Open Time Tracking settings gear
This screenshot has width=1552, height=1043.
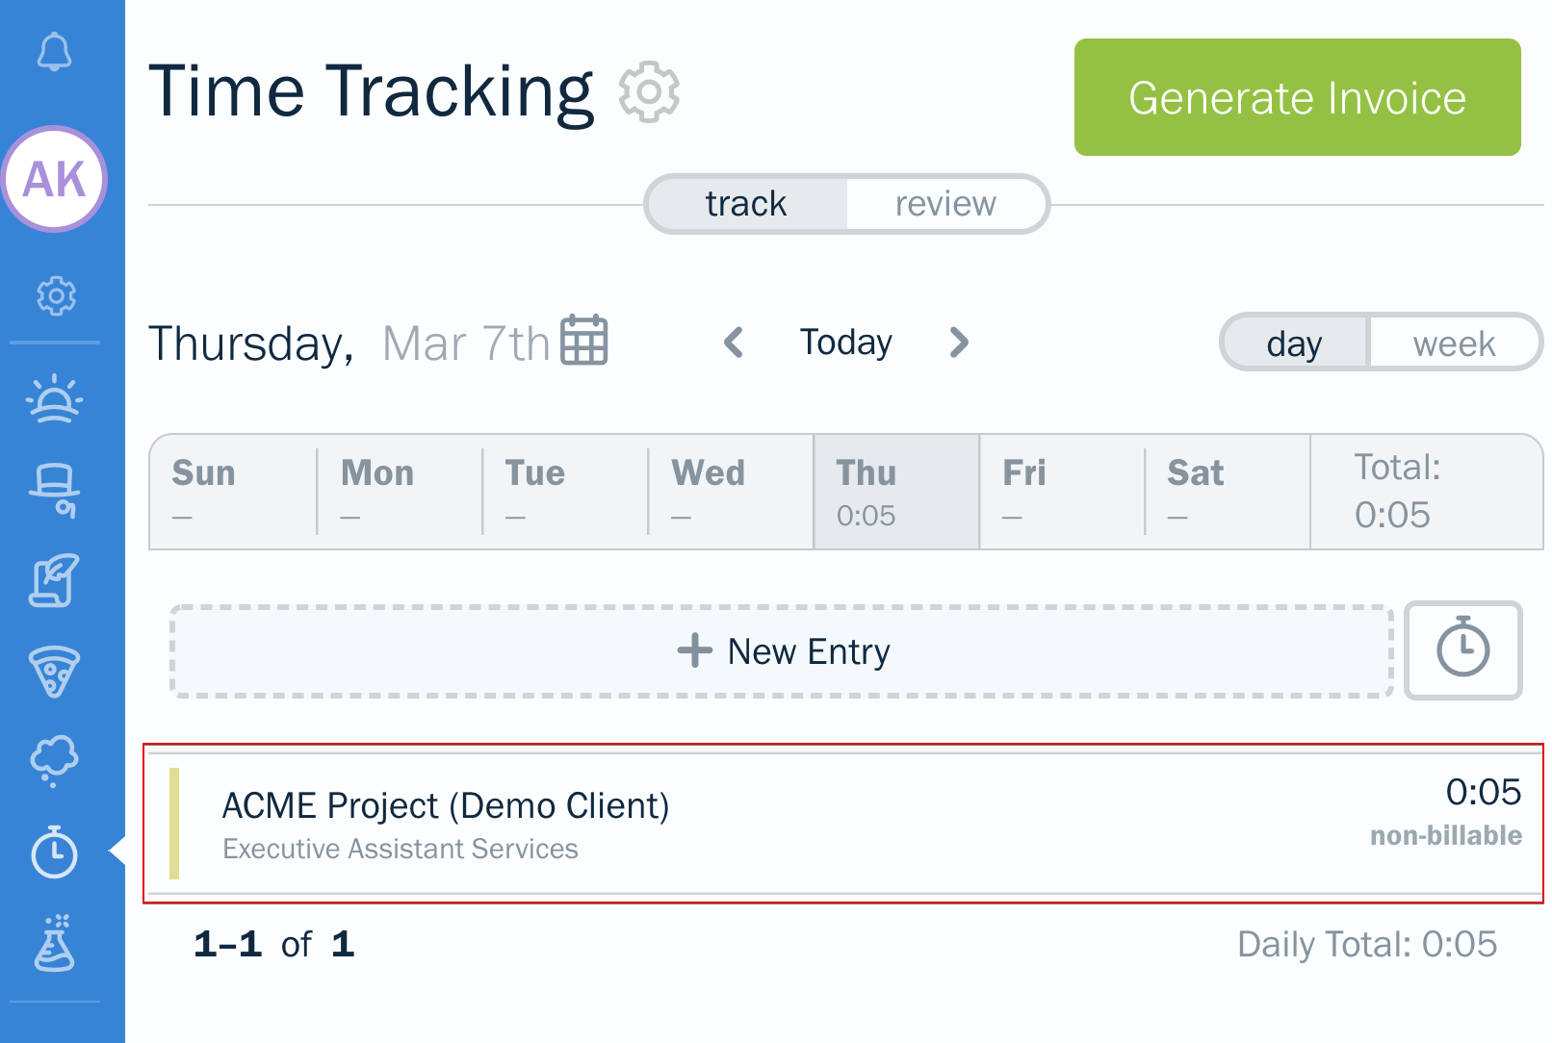(x=649, y=92)
